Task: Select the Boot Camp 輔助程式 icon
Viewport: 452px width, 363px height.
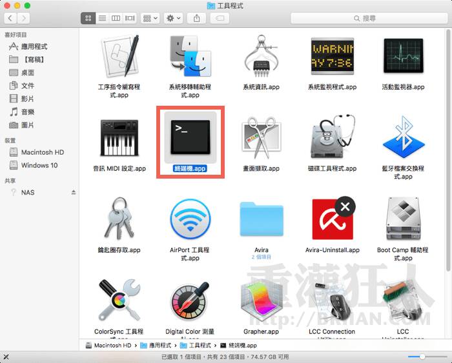Action: [404, 219]
